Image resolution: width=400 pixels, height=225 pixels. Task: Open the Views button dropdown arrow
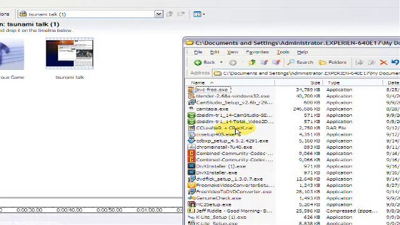pyautogui.click(x=204, y=14)
